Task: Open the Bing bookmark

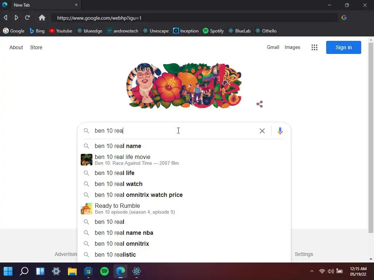Action: [x=37, y=31]
